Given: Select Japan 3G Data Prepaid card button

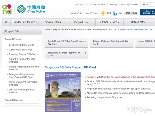Looking at the screenshot, I should (x=145, y=43).
